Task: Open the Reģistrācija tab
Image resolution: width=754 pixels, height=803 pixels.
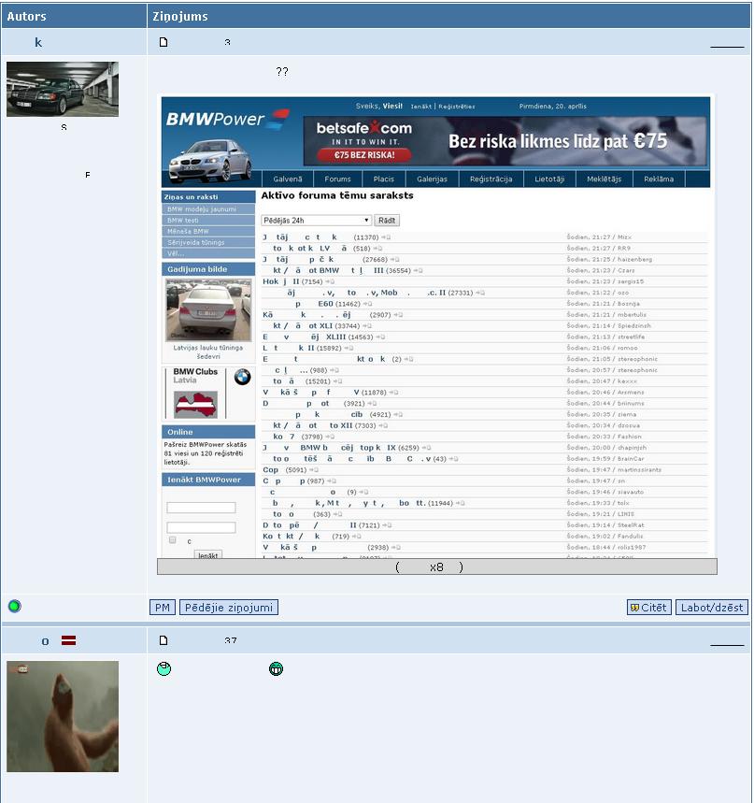Action: click(x=491, y=179)
